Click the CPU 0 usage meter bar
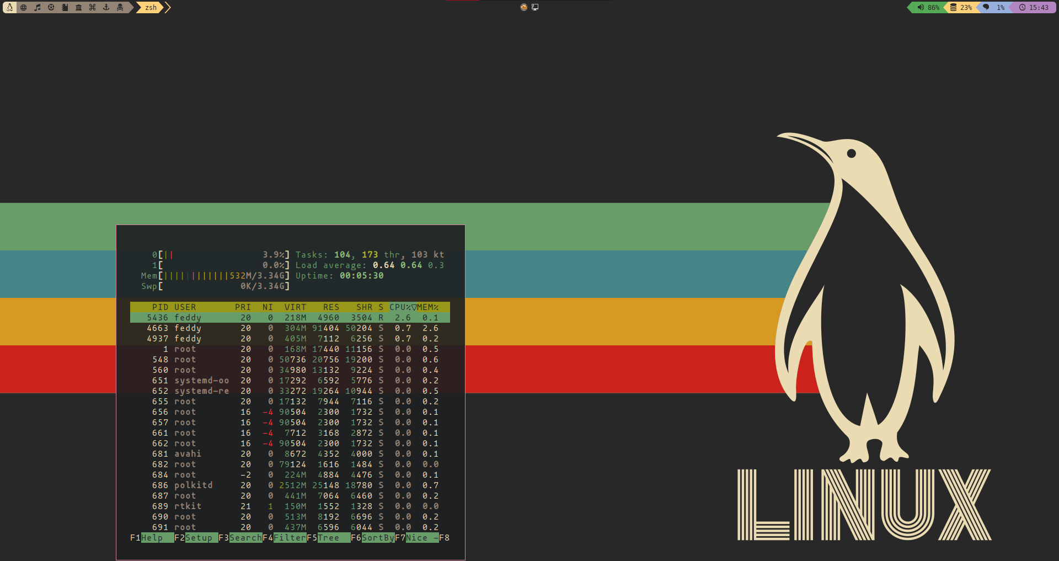 pyautogui.click(x=221, y=255)
